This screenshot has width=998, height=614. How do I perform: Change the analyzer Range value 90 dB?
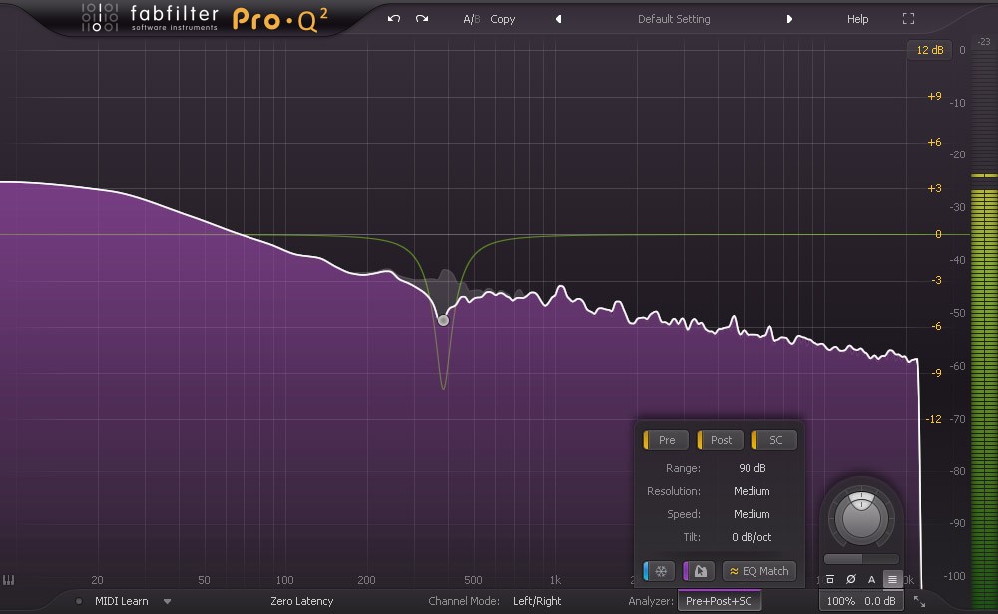click(751, 468)
